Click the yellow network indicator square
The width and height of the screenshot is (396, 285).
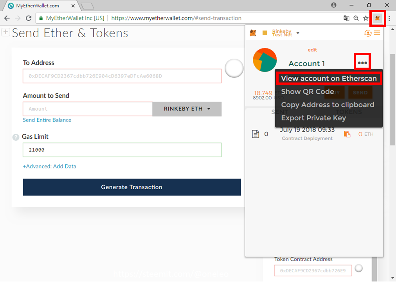pos(265,33)
